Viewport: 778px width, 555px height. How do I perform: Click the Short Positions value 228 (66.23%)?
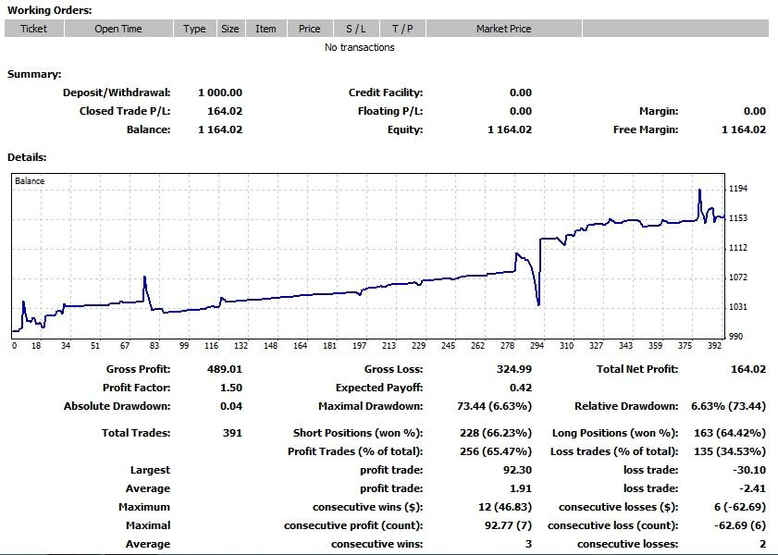pyautogui.click(x=496, y=433)
